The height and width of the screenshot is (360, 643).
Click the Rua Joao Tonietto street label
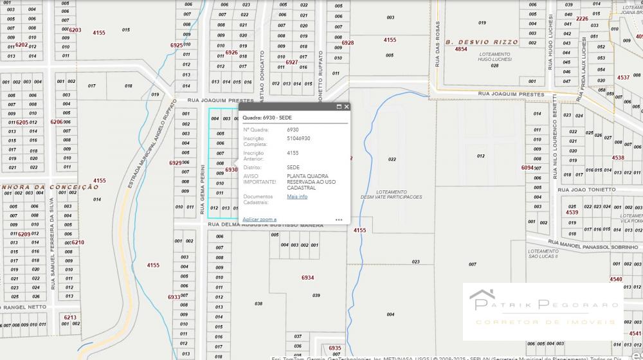point(586,190)
